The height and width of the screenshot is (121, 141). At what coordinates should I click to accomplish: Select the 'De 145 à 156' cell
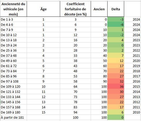[13, 102]
